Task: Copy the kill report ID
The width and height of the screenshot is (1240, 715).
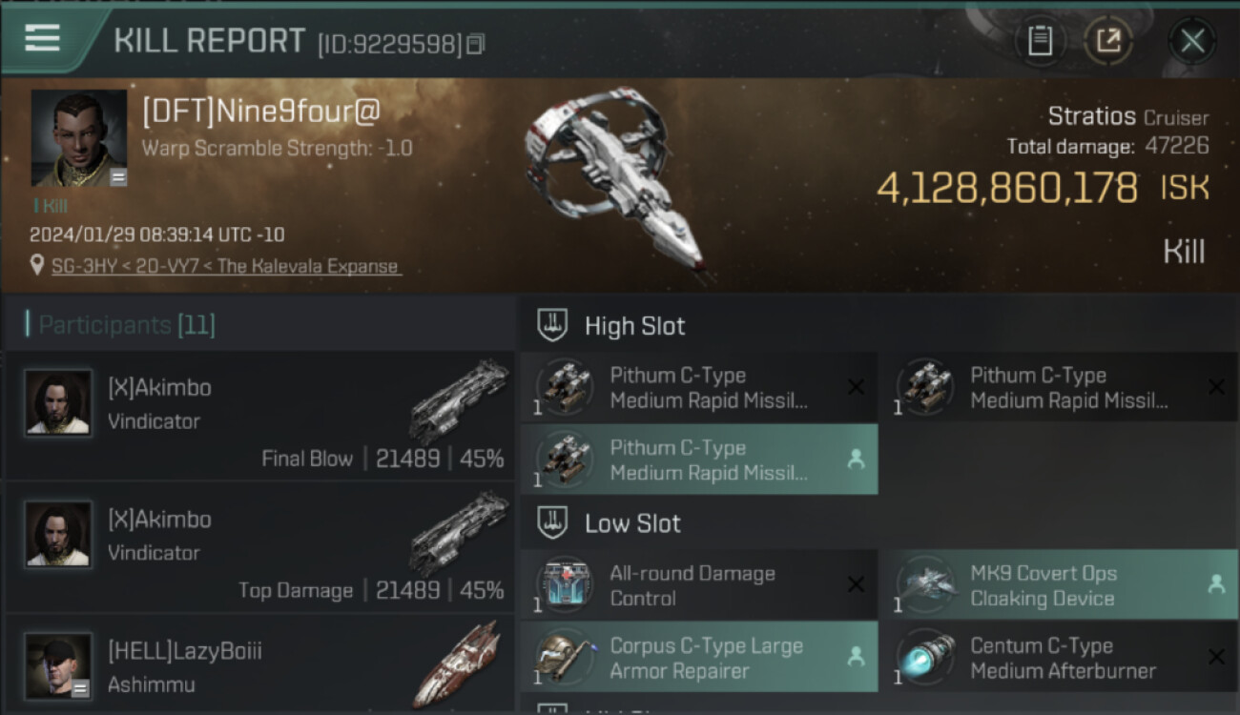Action: point(475,44)
